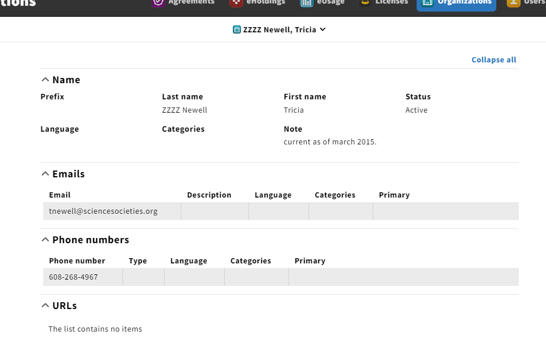
Task: Click the note 'current as of march 2015.'
Action: 330,142
